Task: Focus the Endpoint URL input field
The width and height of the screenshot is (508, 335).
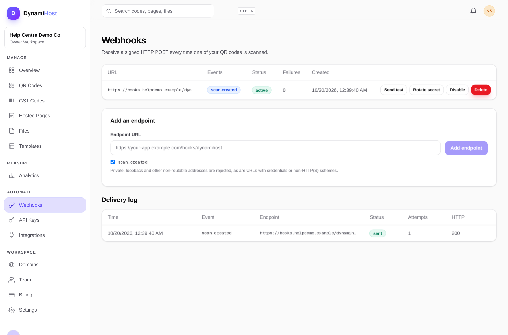Action: tap(275, 148)
